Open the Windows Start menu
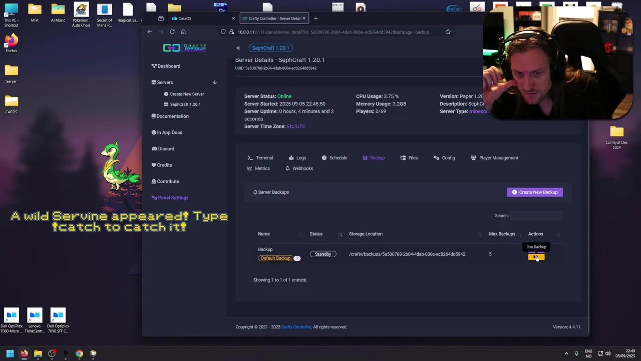 click(10, 353)
